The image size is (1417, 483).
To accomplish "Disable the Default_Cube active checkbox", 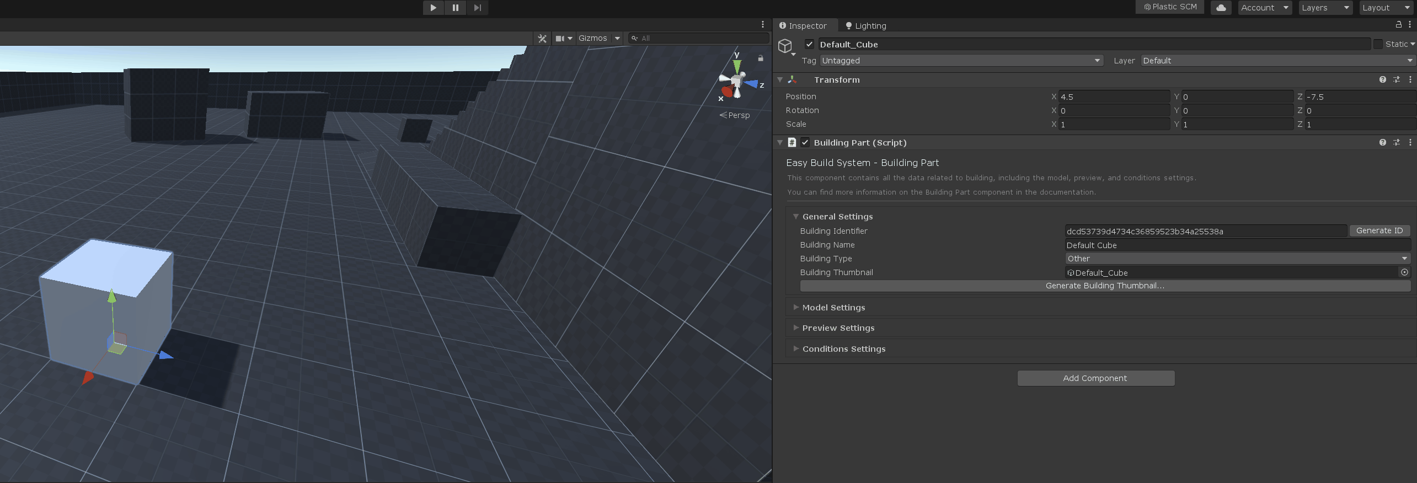I will coord(809,45).
